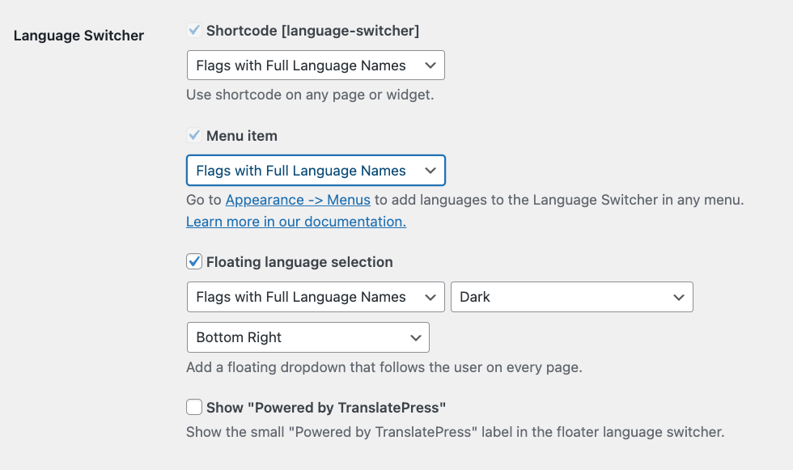The width and height of the screenshot is (793, 470).
Task: Click the Floating language selection label
Action: (x=299, y=262)
